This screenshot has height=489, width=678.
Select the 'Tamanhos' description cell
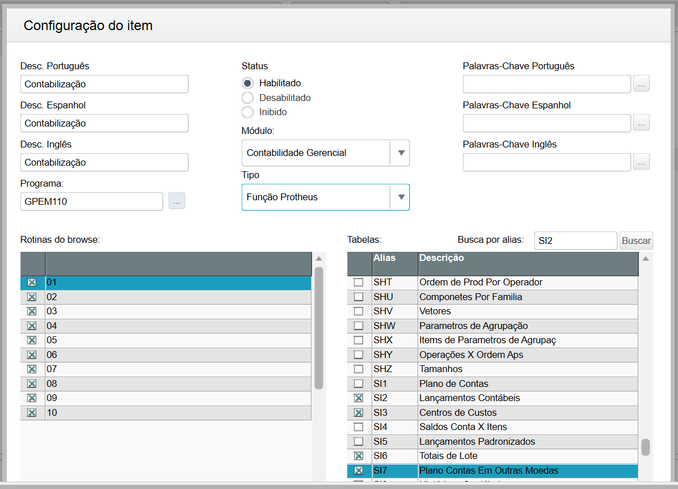coord(528,369)
